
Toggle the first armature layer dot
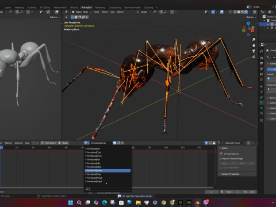pyautogui.click(x=269, y=78)
